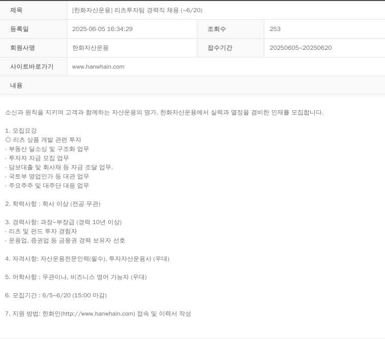Click the '조회수' header label
Viewport: 385px width, 339px height.
pyautogui.click(x=217, y=29)
